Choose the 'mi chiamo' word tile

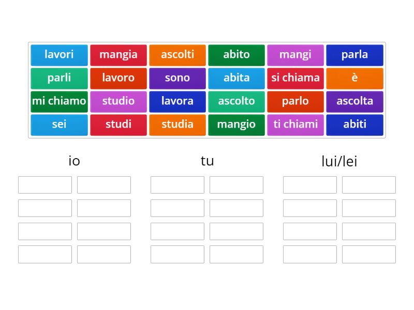(x=59, y=101)
